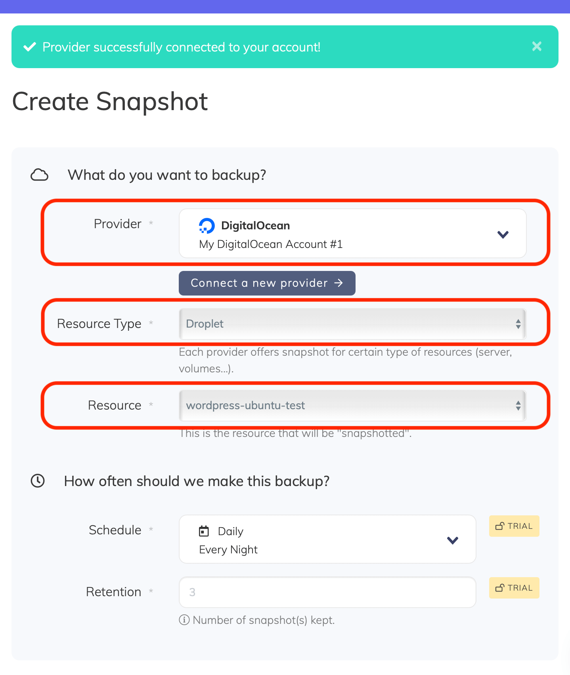Click the info icon near snapshot retention note

point(184,620)
